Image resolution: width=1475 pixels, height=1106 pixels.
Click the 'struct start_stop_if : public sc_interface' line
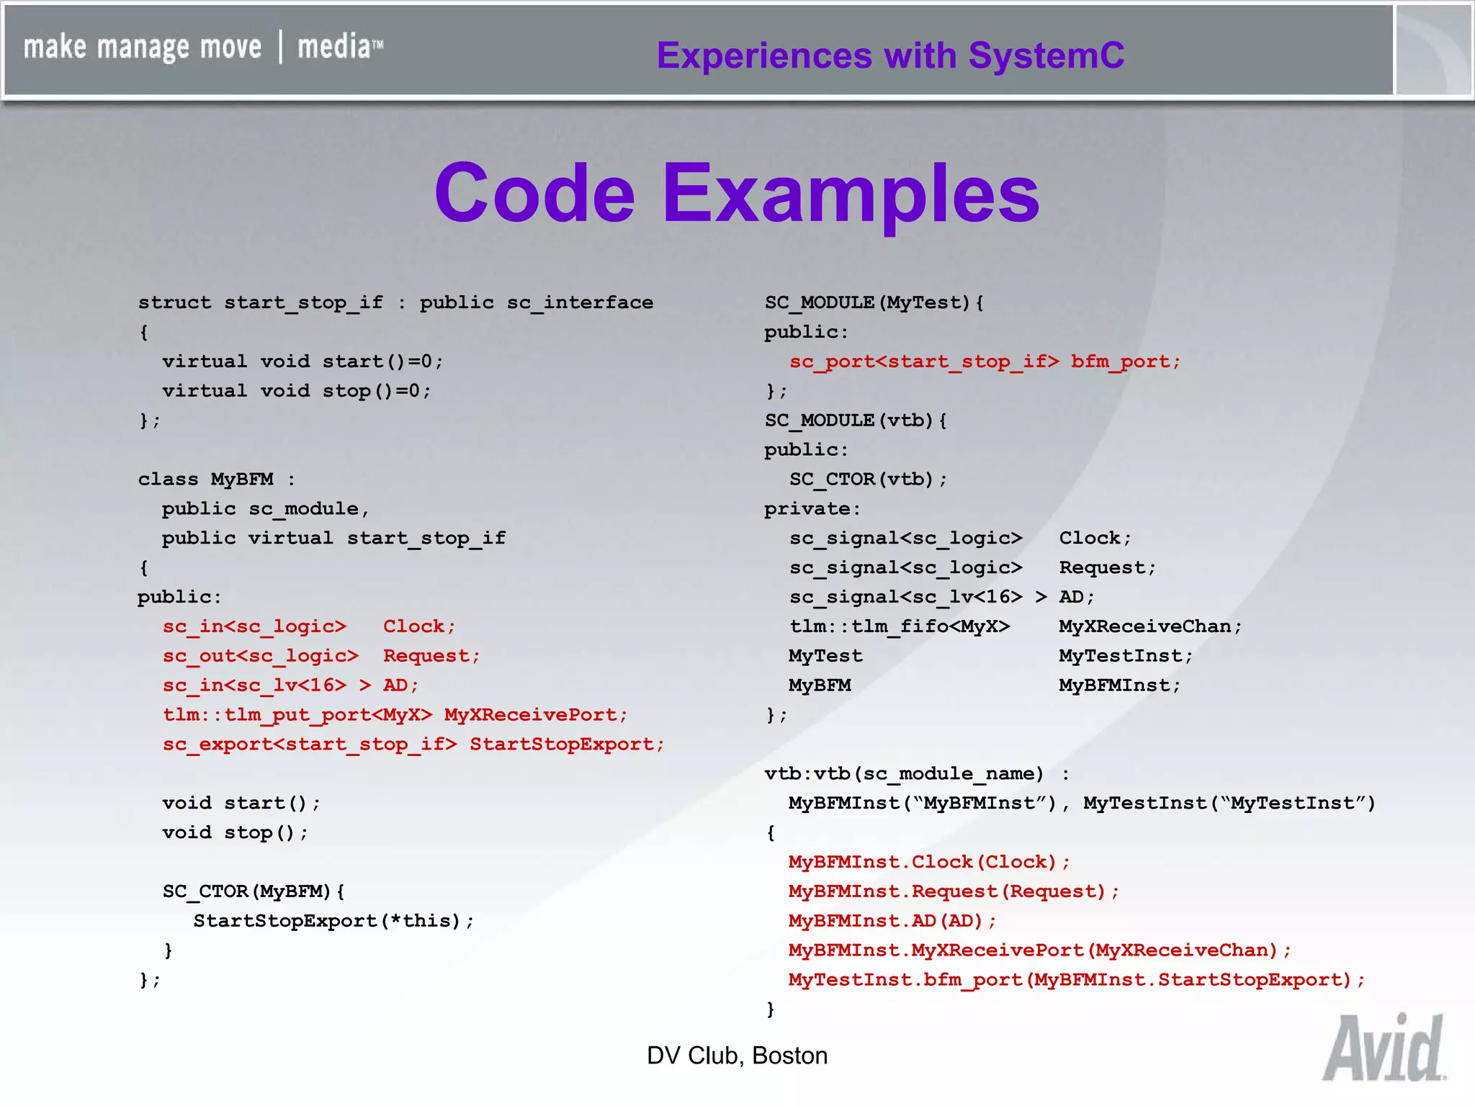coord(395,303)
